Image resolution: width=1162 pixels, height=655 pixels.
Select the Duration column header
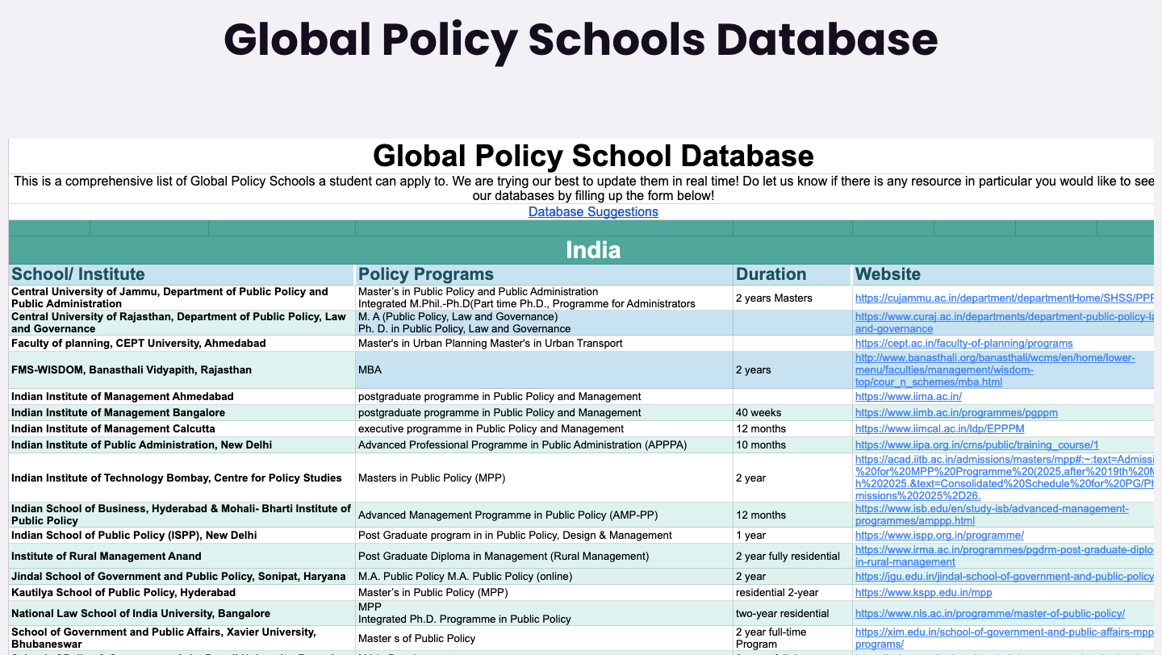(792, 274)
